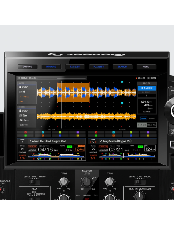Switch to the BEAT FX tab
Screen dimensions: 174x225
pyautogui.click(x=152, y=125)
